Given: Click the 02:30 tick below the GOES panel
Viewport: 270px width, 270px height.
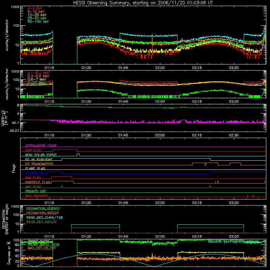Looking at the screenshot, I should (x=234, y=135).
